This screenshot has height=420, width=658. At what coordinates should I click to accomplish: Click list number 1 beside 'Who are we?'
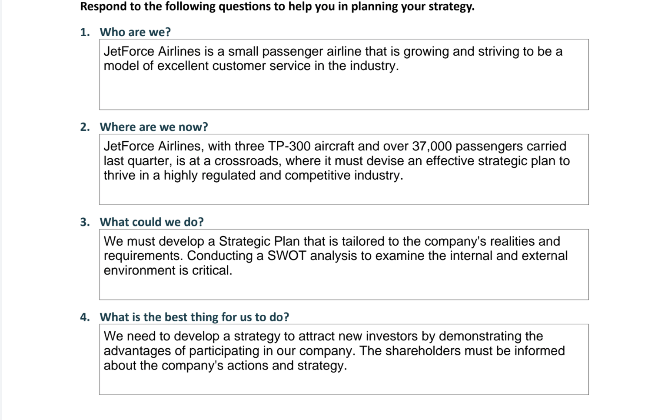coord(85,32)
